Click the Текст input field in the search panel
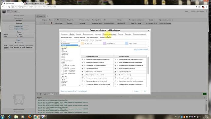 tap(26, 36)
